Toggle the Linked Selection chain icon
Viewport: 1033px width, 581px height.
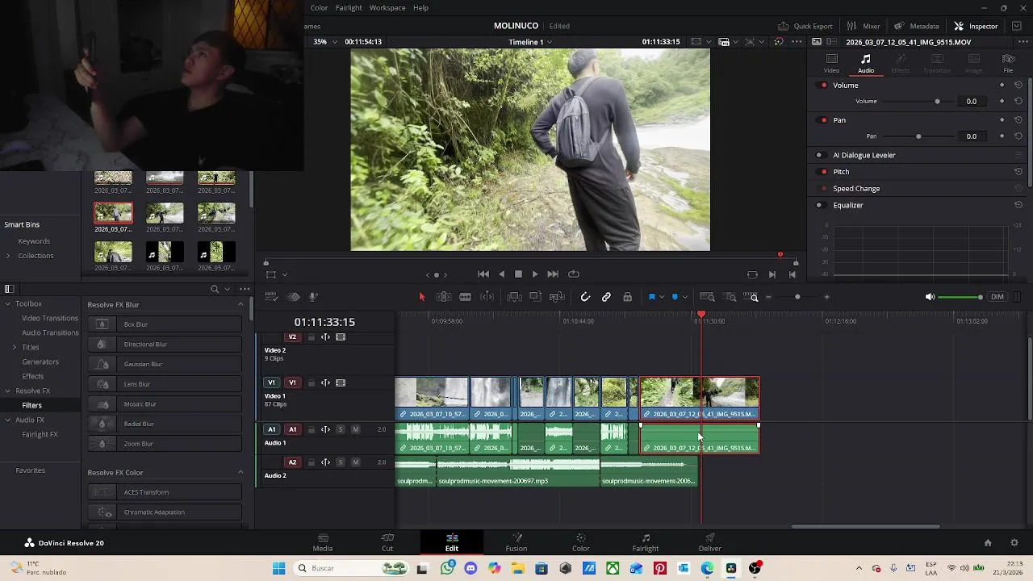[606, 297]
